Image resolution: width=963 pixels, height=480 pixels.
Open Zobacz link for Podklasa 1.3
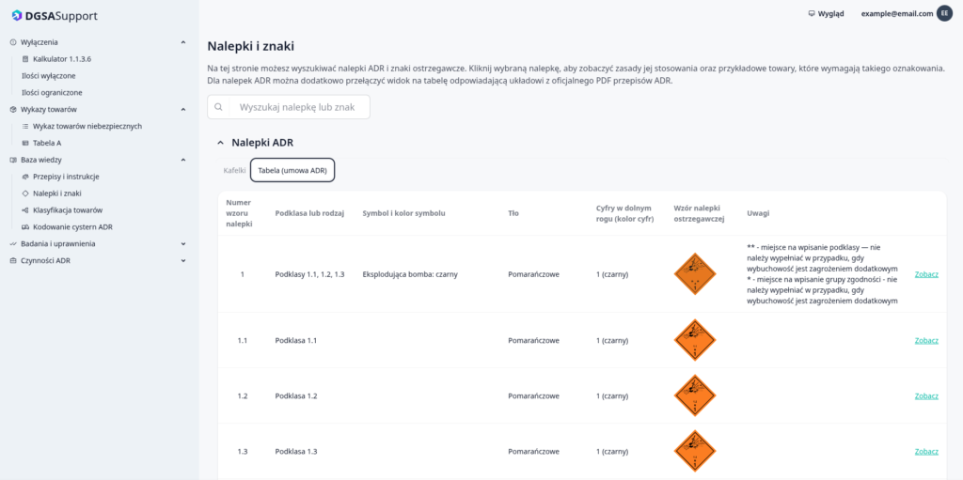pyautogui.click(x=925, y=452)
